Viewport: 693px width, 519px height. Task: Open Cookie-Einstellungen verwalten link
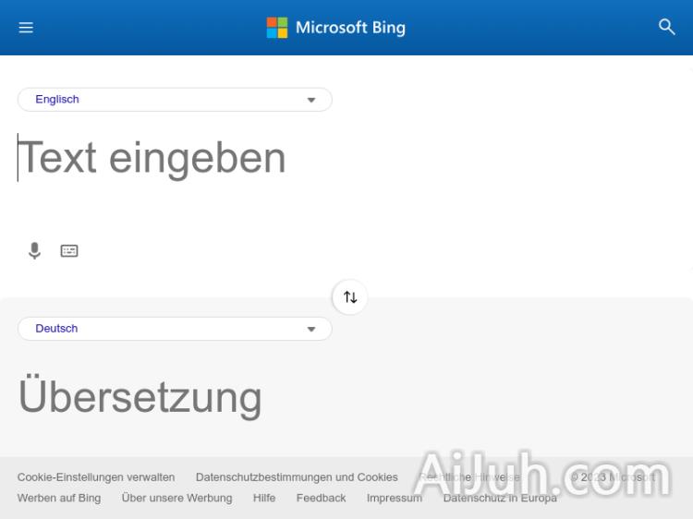[96, 477]
